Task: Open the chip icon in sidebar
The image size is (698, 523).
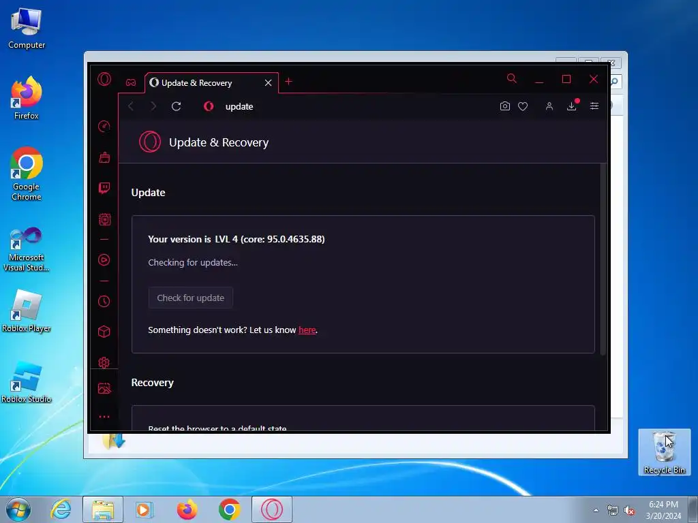Action: (x=104, y=219)
